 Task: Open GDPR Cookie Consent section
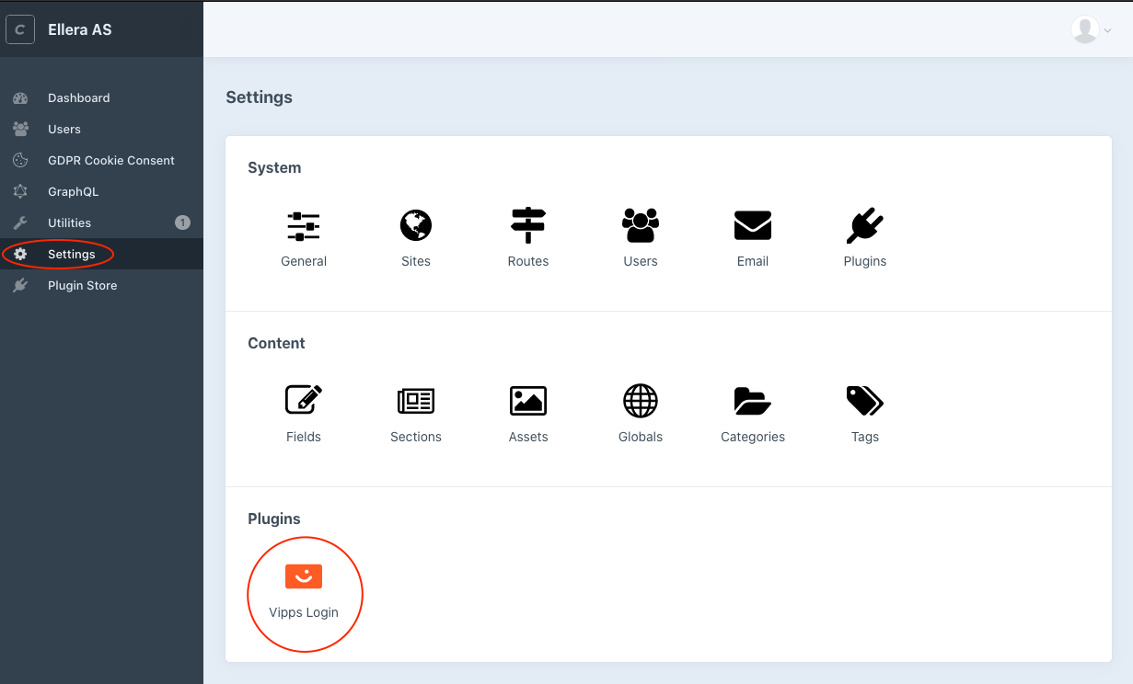tap(110, 160)
